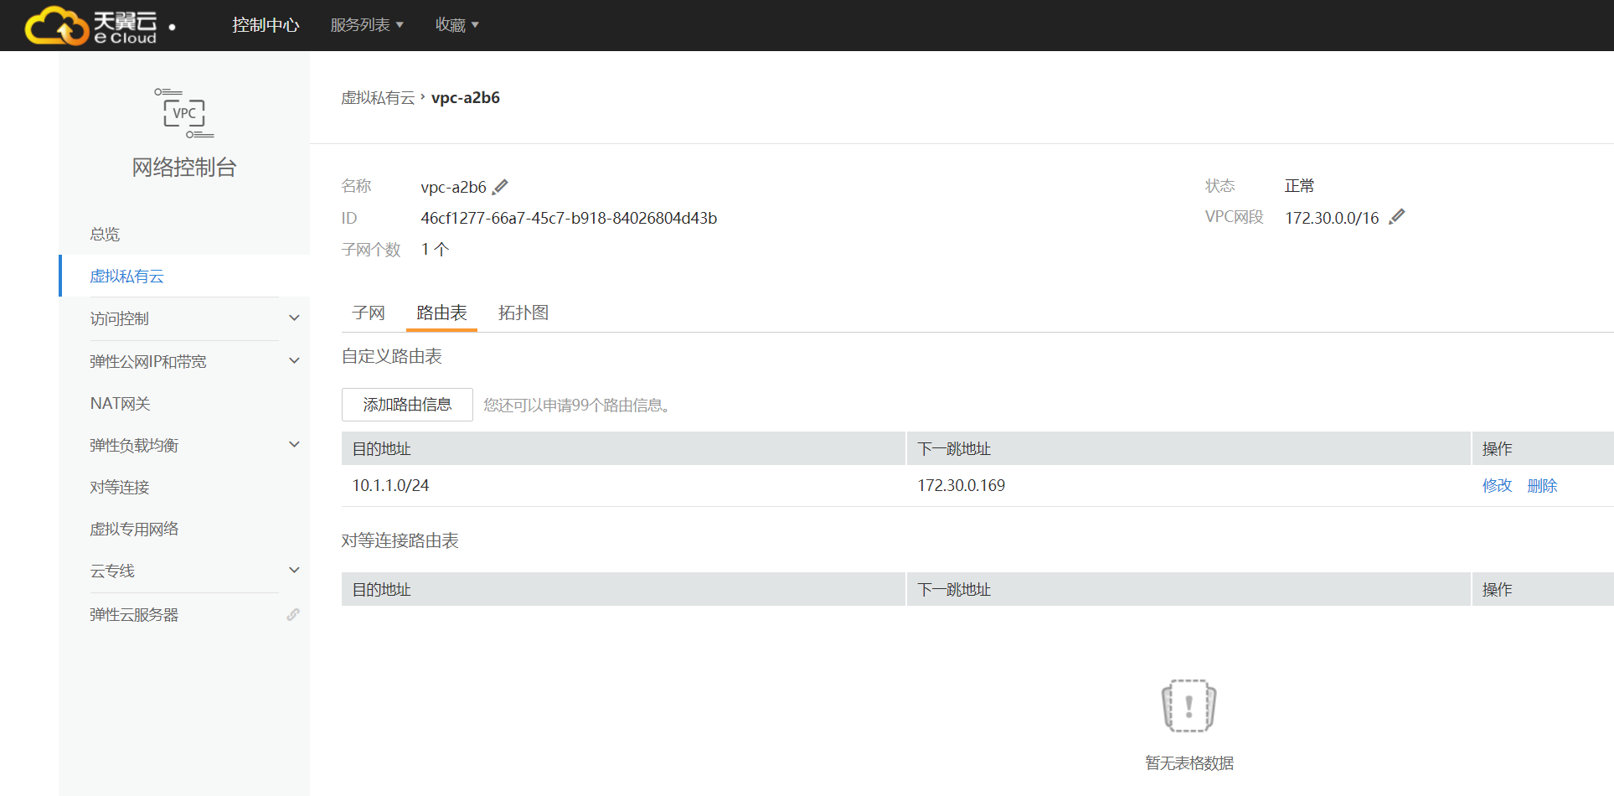Image resolution: width=1614 pixels, height=796 pixels.
Task: Open the 收藏 dropdown
Action: point(456,25)
